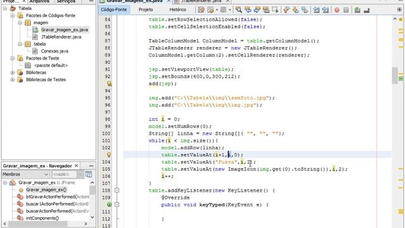
Task: Open the <vazio> filter combo box
Action: coord(67,174)
